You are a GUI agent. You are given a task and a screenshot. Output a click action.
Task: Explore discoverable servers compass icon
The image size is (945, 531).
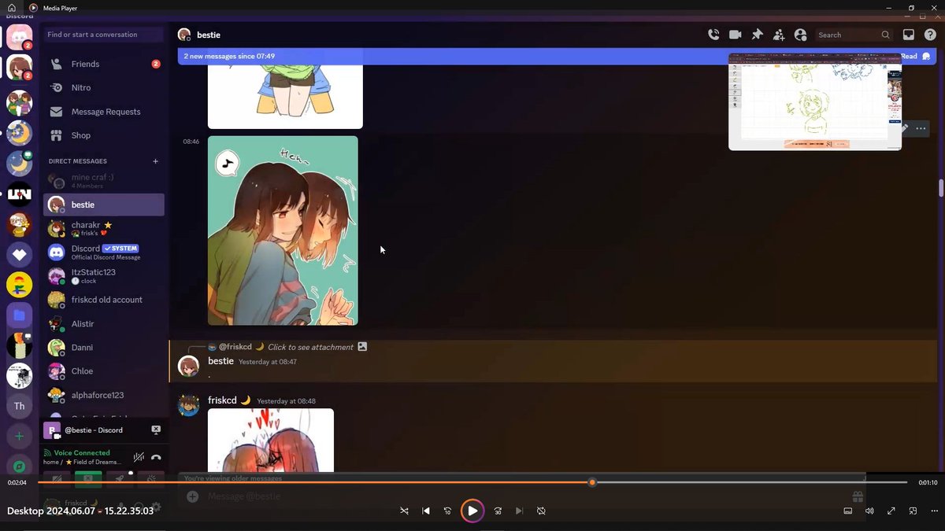coord(19,466)
